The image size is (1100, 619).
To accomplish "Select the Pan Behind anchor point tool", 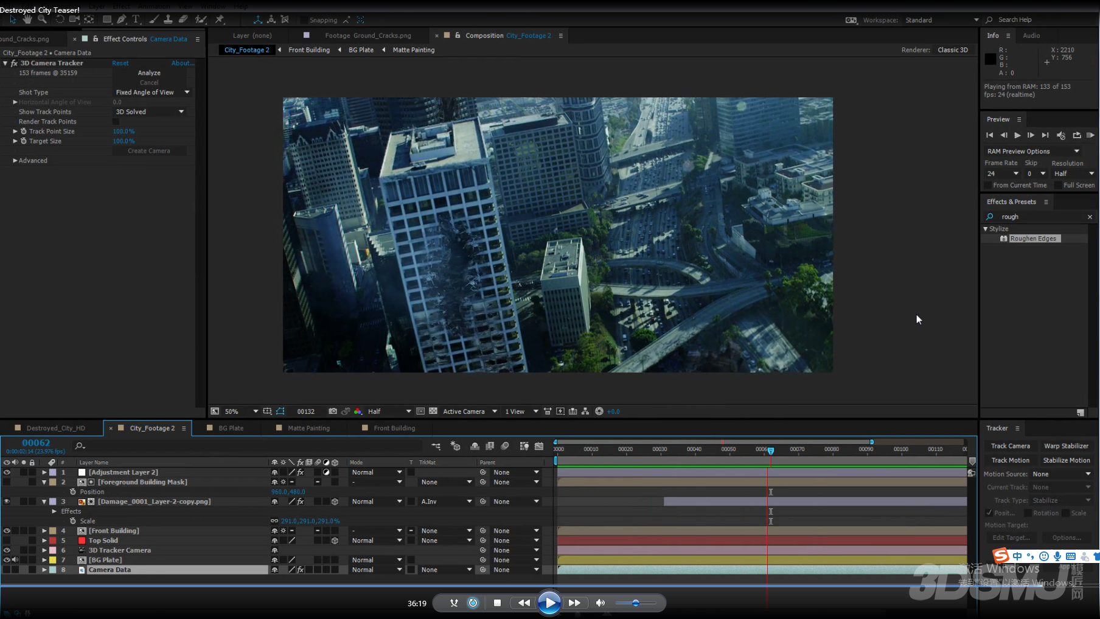I will (x=89, y=19).
